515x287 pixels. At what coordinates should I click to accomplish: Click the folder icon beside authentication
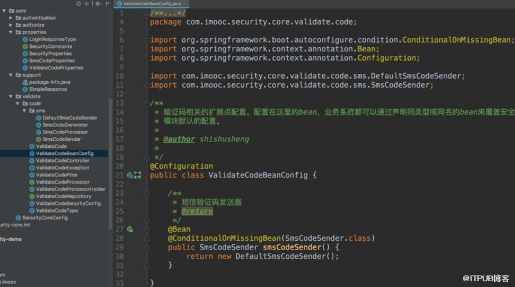(x=19, y=18)
